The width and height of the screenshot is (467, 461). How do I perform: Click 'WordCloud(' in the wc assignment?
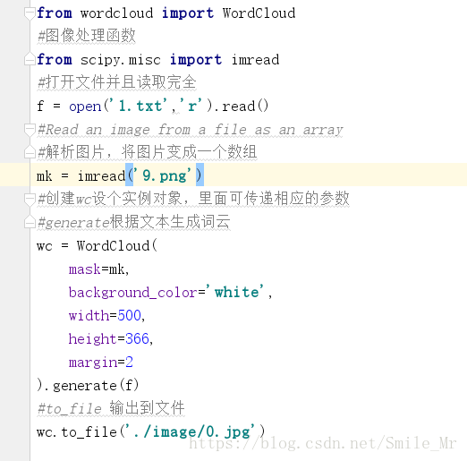click(116, 245)
